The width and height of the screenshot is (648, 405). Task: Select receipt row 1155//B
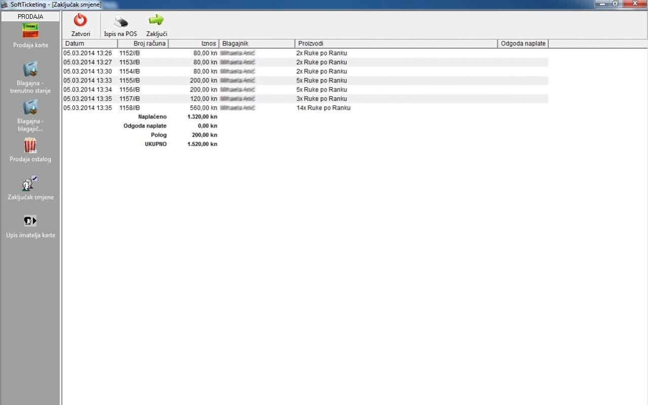point(130,80)
